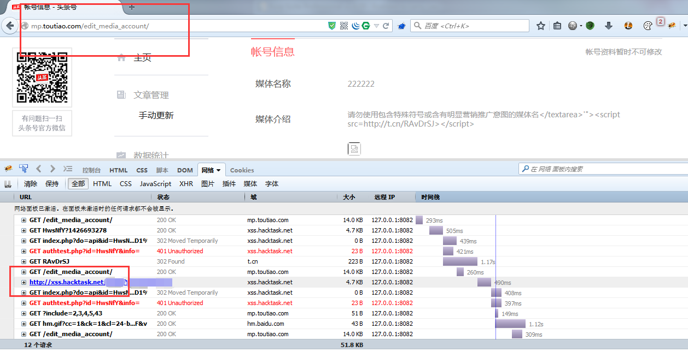688x352 pixels.
Task: Reload the page with refresh icon
Action: 386,26
